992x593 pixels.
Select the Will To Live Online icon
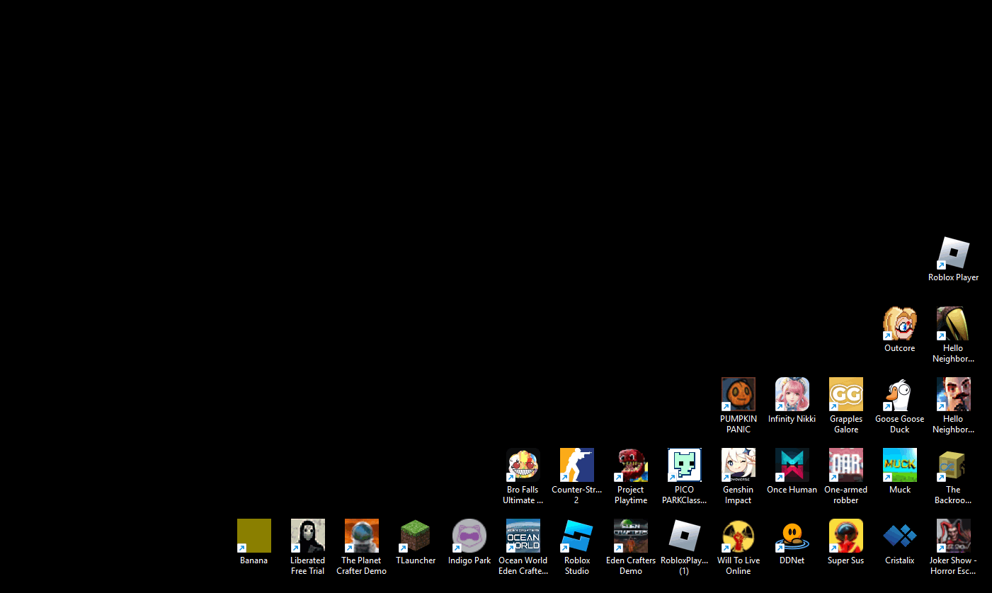[x=738, y=536]
